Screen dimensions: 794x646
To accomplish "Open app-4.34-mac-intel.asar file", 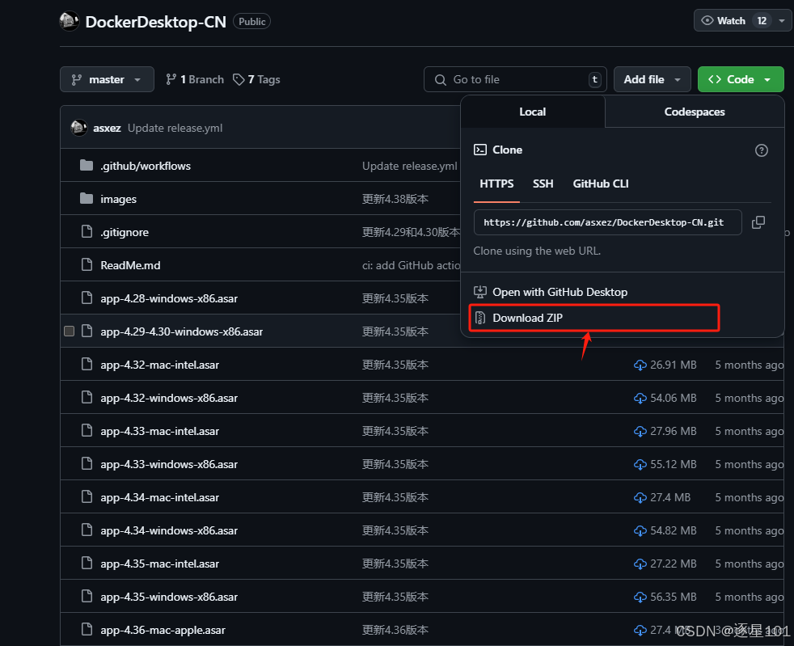I will 159,498.
